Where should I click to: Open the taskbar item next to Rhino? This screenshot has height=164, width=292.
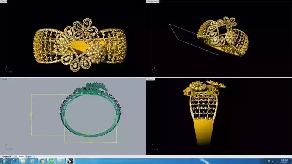[60, 161]
